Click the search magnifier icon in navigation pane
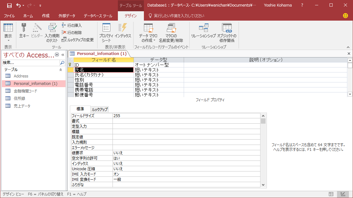 [62, 63]
